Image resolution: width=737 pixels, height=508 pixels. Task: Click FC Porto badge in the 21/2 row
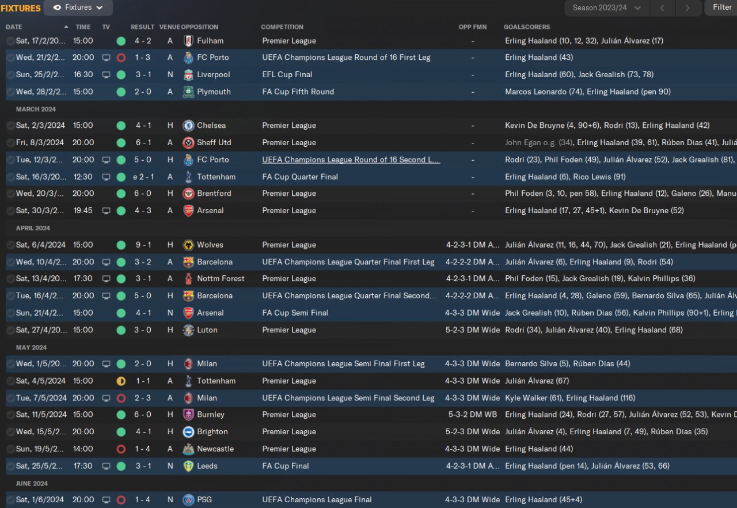pos(188,58)
